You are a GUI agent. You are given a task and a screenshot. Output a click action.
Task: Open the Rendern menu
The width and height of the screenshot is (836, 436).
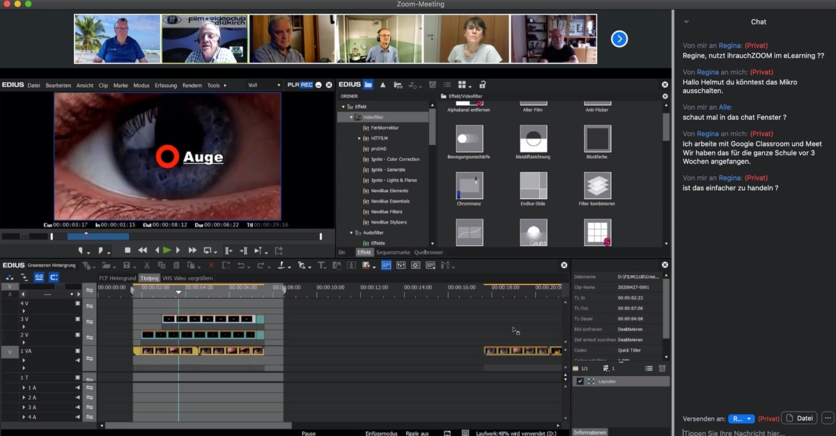(x=192, y=85)
